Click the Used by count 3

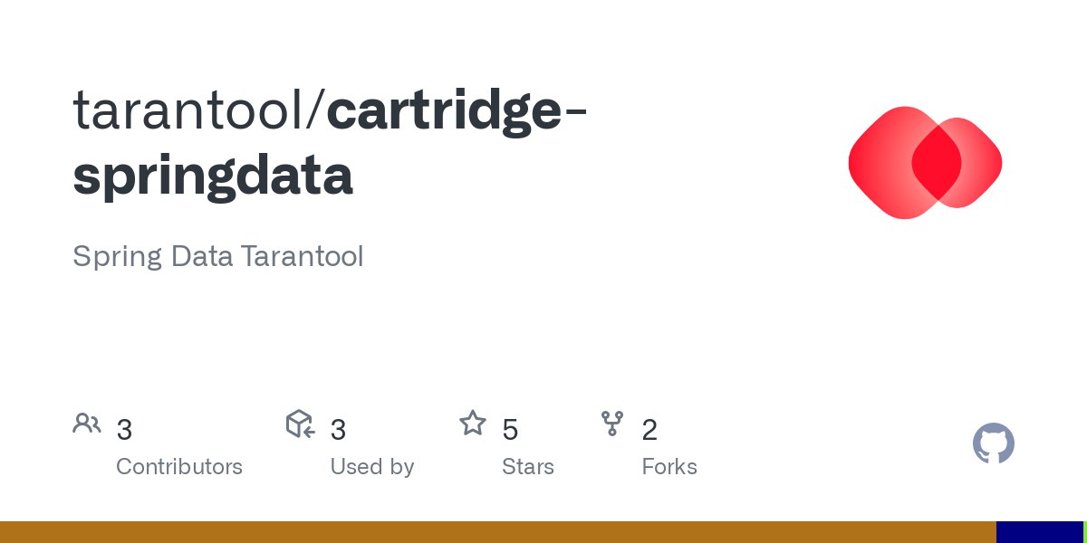pyautogui.click(x=338, y=430)
